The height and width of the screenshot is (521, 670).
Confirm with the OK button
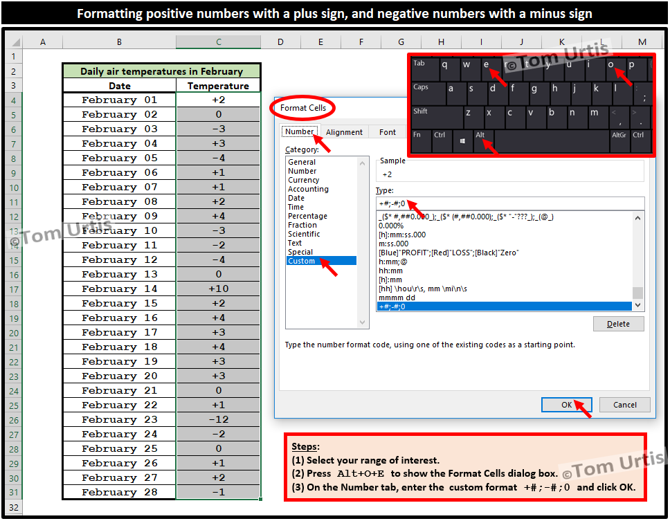567,405
